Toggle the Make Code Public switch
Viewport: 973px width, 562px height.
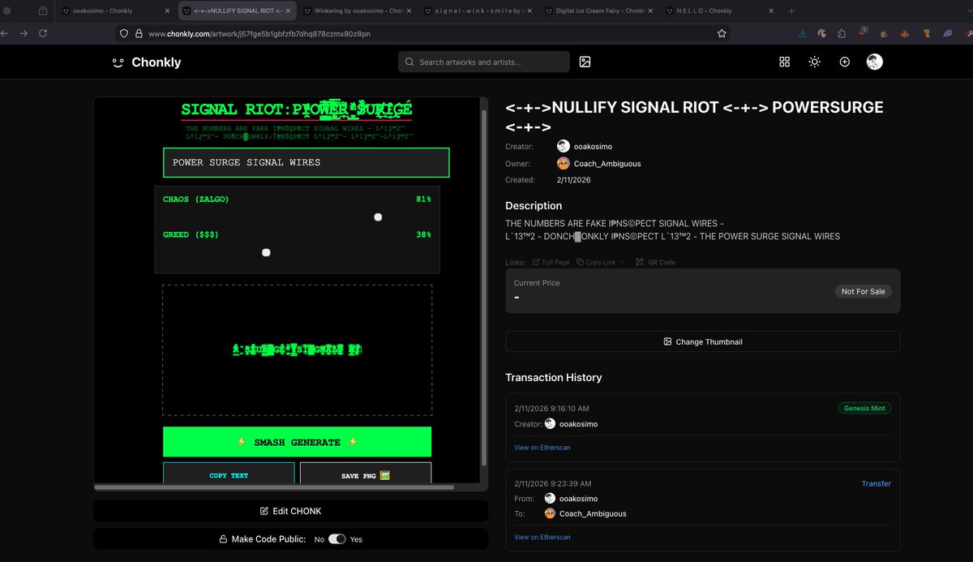(336, 539)
